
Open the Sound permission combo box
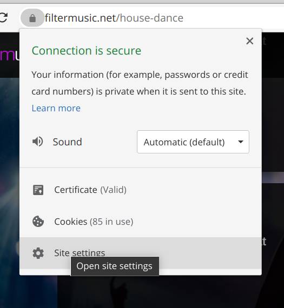click(x=193, y=142)
